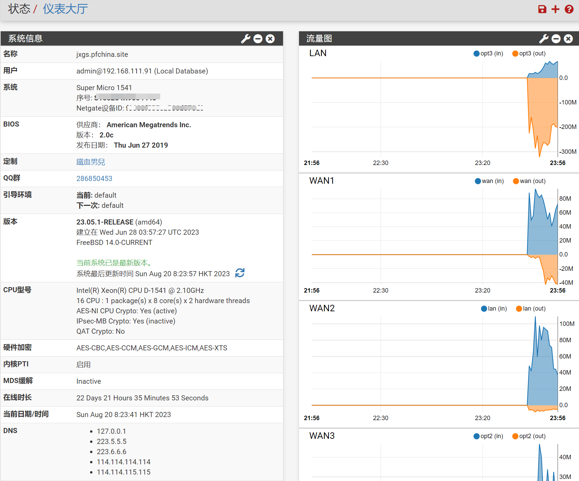Click the blue wan (in) legend dot

478,181
